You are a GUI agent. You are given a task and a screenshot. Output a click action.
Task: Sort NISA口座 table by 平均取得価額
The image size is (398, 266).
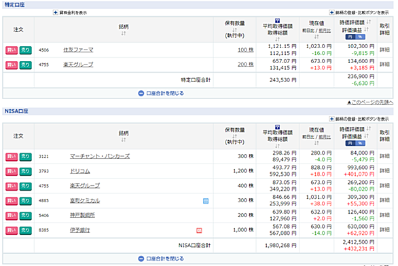click(277, 145)
